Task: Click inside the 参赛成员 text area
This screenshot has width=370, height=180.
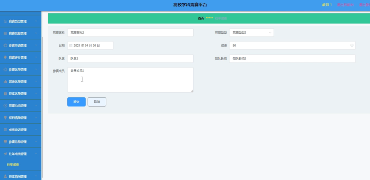Action: click(130, 80)
